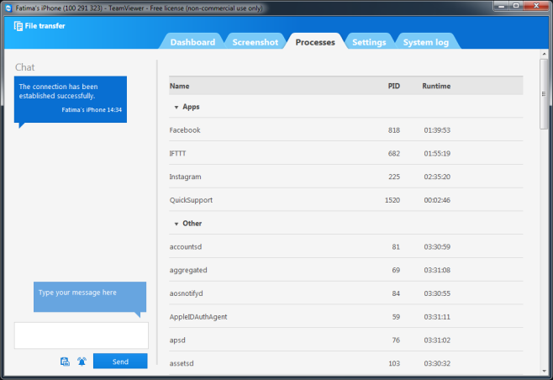Screen dimensions: 553x380
Task: Select the accountsd process
Action: (346, 246)
